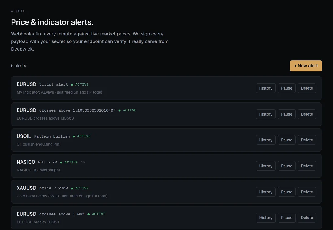View History for EURUSD crosses above 1.1056338361816407
This screenshot has width=333, height=230.
(266, 114)
